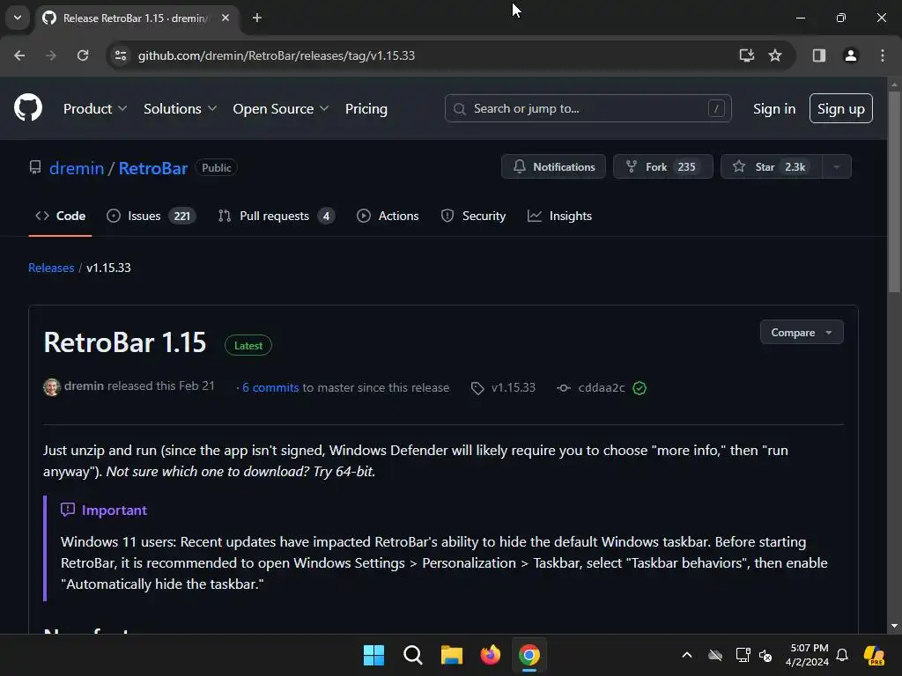
Task: Click the forward navigation arrow
Action: coord(51,55)
